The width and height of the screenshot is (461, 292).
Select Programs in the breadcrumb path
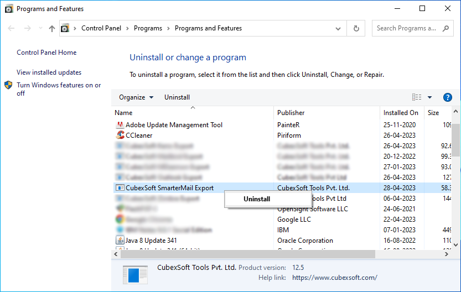click(148, 28)
